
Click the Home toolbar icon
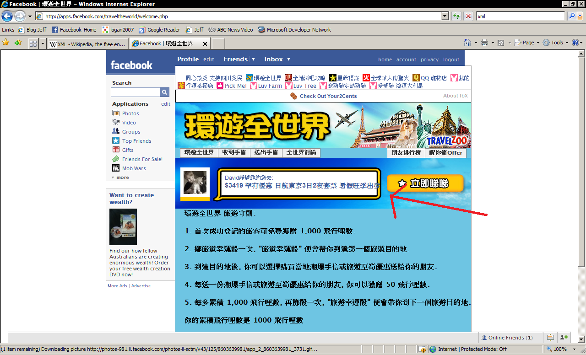click(467, 43)
